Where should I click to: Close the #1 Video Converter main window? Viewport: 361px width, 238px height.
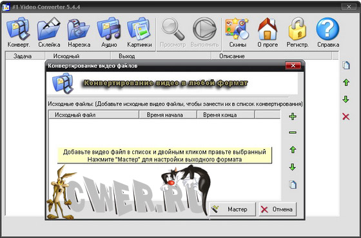click(349, 6)
